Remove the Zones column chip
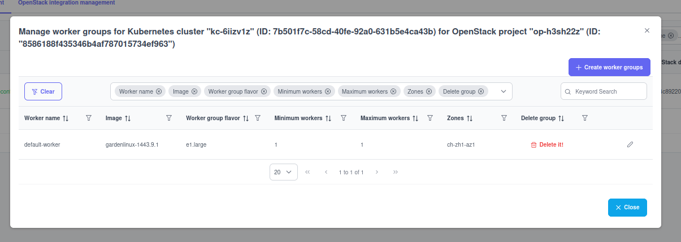 click(x=429, y=91)
